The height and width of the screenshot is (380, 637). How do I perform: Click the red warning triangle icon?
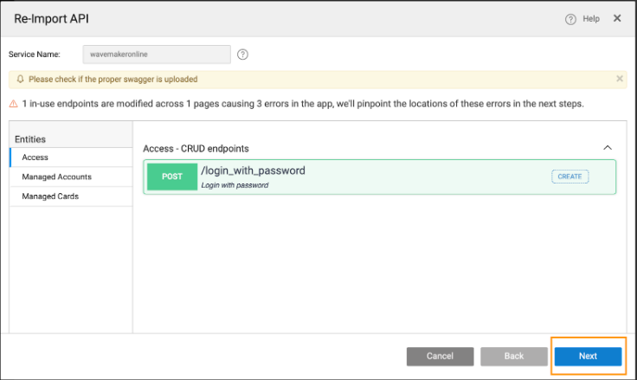click(13, 104)
